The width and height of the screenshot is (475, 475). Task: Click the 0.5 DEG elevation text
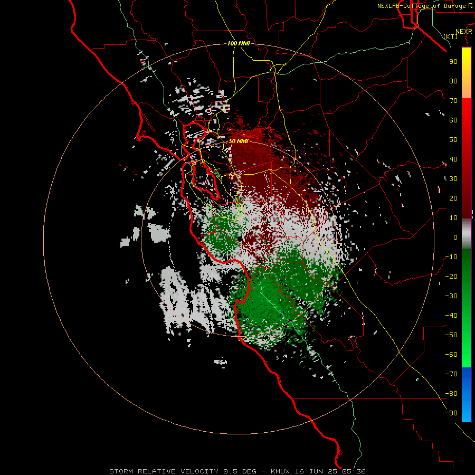tap(240, 471)
